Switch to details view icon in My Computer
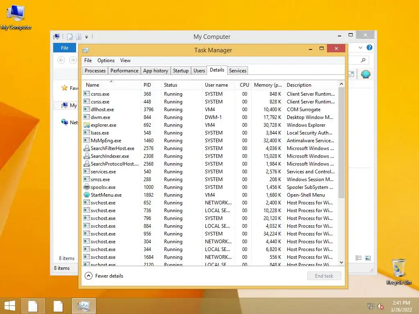 tap(358, 258)
